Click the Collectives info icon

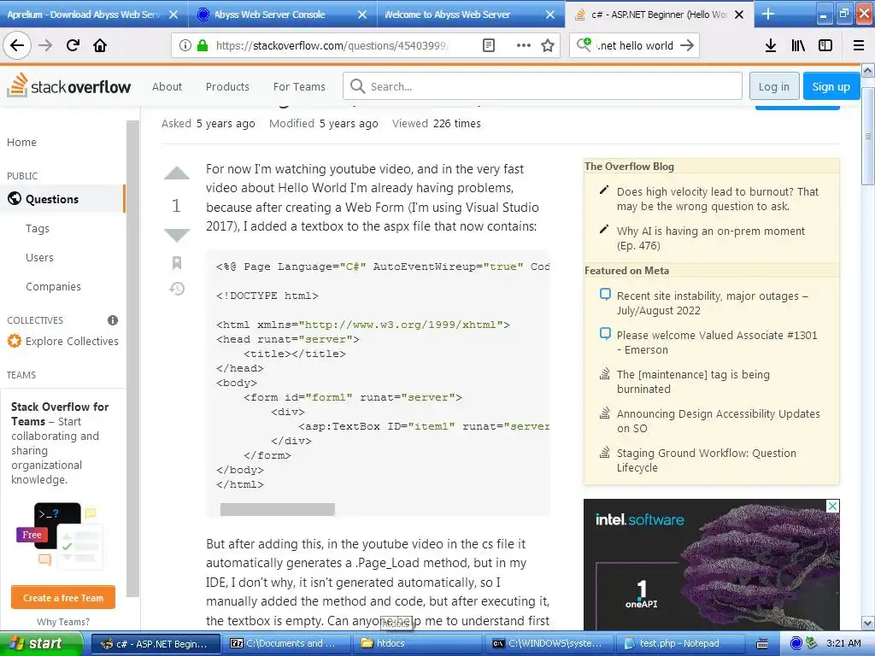tap(113, 320)
